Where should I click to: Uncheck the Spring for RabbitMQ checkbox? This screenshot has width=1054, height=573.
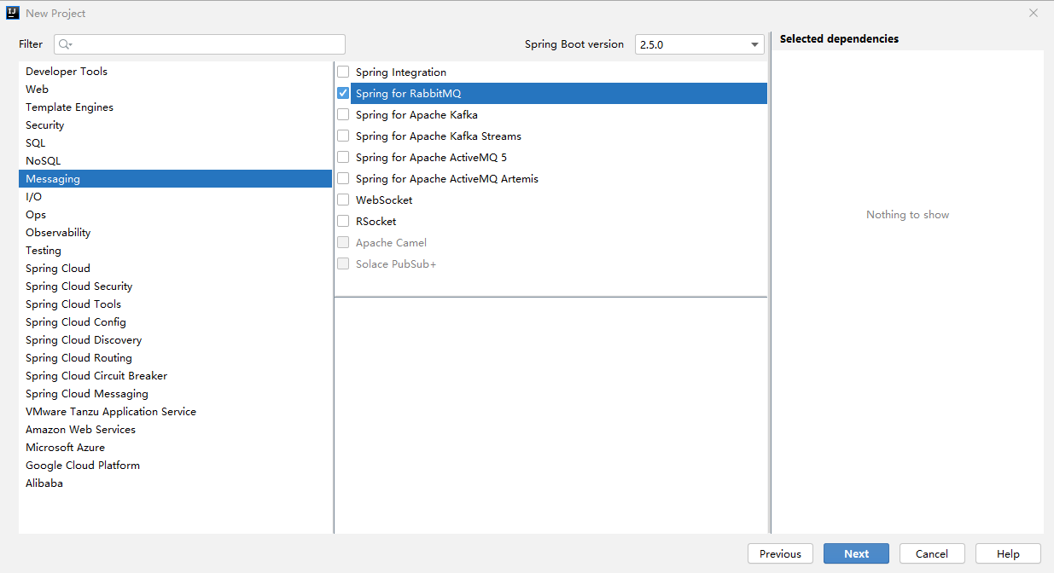pos(343,94)
